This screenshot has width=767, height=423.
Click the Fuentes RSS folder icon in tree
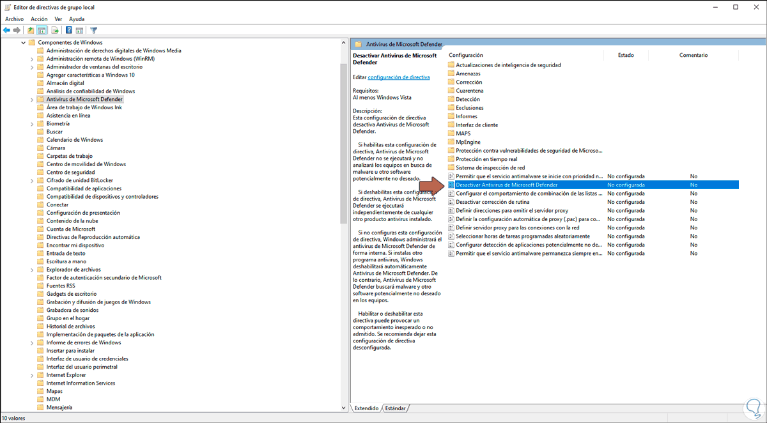(40, 286)
